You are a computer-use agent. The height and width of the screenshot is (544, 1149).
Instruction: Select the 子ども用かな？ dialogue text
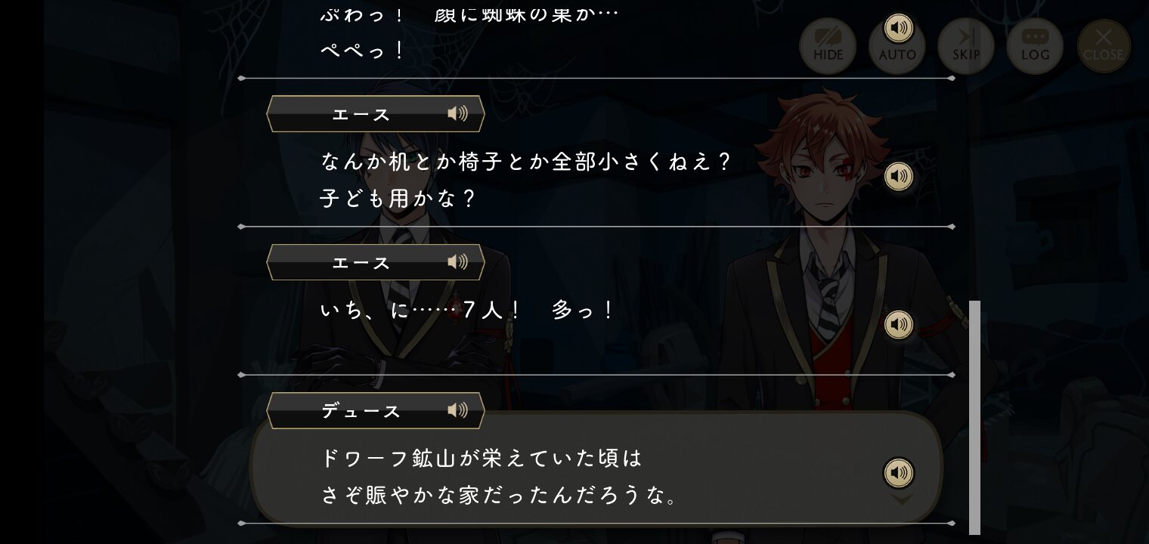click(x=398, y=199)
